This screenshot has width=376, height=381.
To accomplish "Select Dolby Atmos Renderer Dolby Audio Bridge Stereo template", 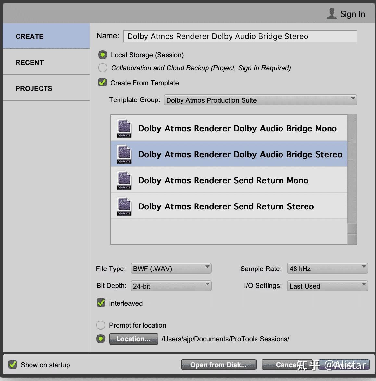I will [229, 154].
